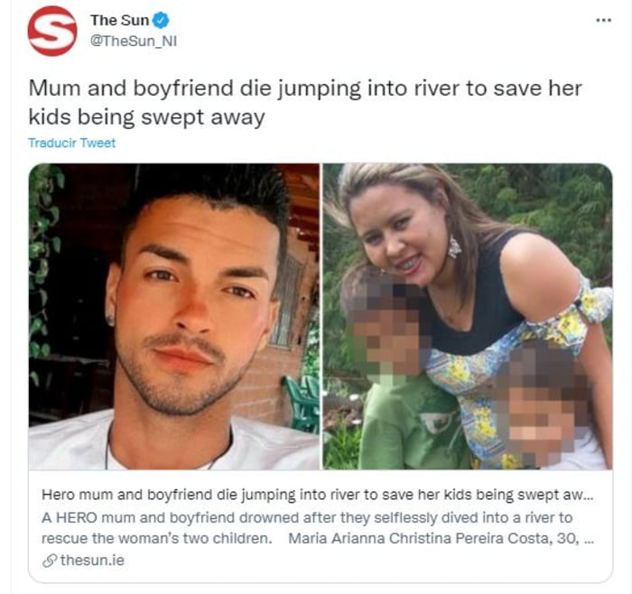Click the green chair in the selfie background
Screen dimensions: 632x594
(x=302, y=403)
